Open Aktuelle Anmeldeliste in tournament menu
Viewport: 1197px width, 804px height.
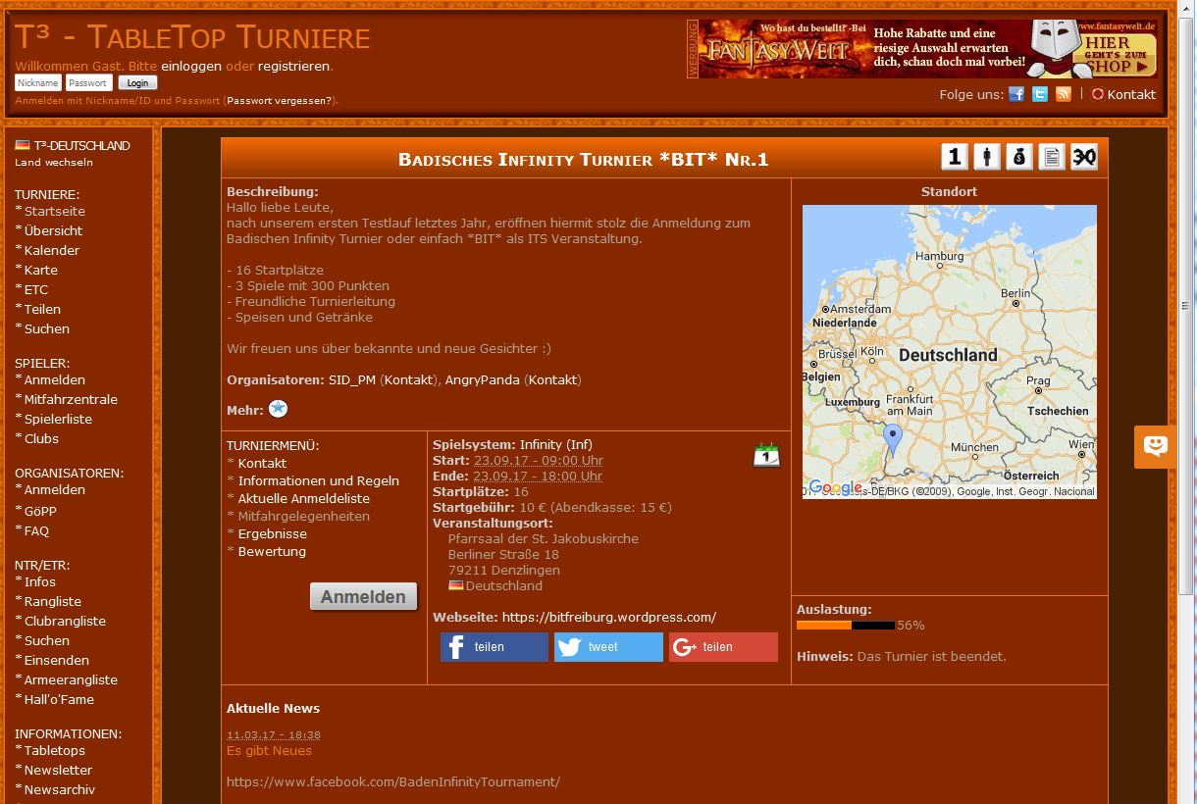tap(303, 498)
